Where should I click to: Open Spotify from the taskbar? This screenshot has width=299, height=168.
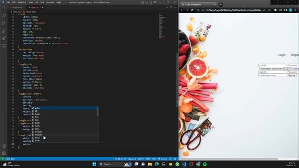tap(205, 164)
